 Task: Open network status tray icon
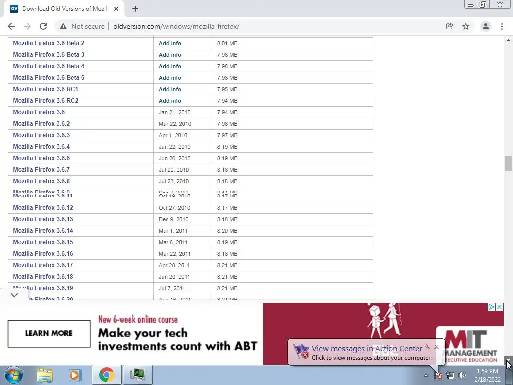(450, 376)
